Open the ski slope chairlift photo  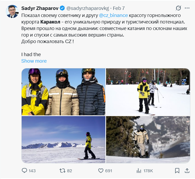click(x=148, y=92)
